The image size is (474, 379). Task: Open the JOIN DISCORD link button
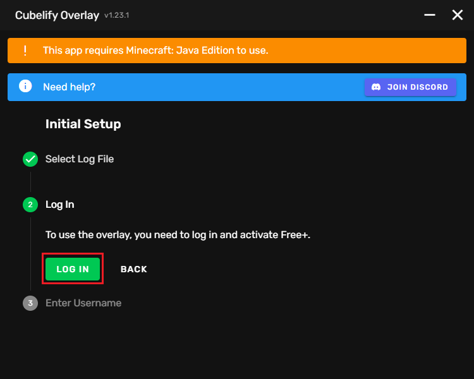[x=410, y=87]
